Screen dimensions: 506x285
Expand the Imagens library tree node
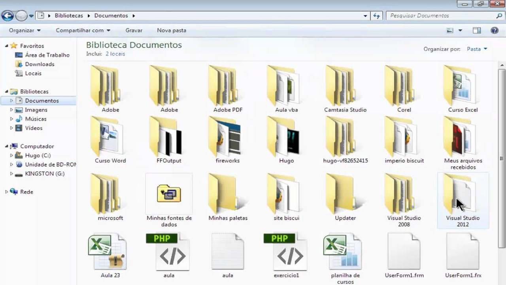tap(11, 110)
